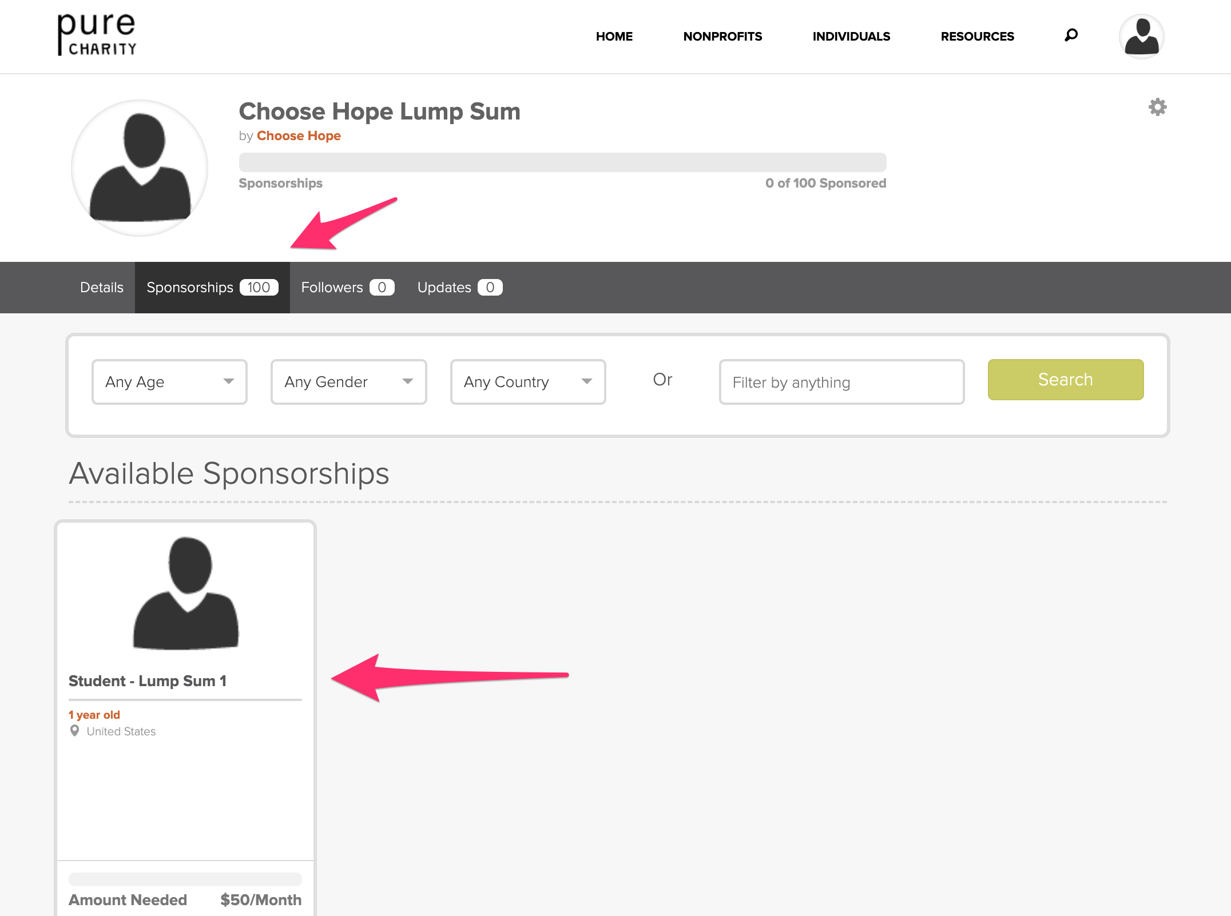Click the United States location pin icon
The image size is (1231, 916).
[x=74, y=731]
